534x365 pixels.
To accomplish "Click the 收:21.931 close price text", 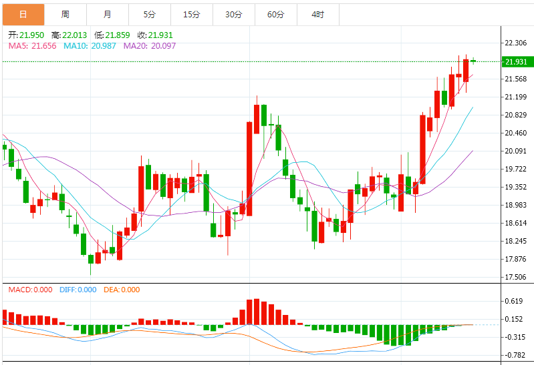I will point(155,35).
